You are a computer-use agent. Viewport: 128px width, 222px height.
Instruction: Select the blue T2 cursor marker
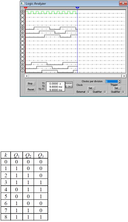77,8
